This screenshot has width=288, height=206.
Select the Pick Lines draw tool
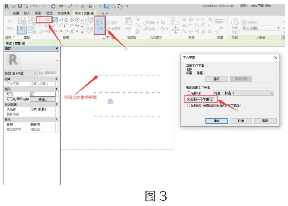tap(72, 31)
